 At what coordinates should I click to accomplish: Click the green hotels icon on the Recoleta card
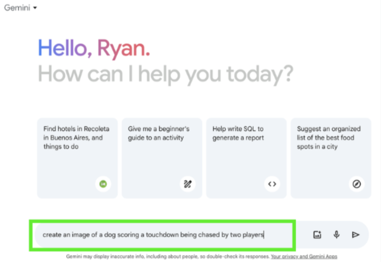tap(103, 184)
